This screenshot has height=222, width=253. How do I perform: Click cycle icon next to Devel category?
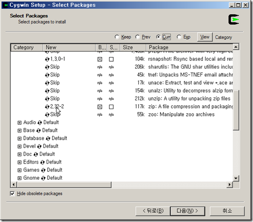pos(39,147)
